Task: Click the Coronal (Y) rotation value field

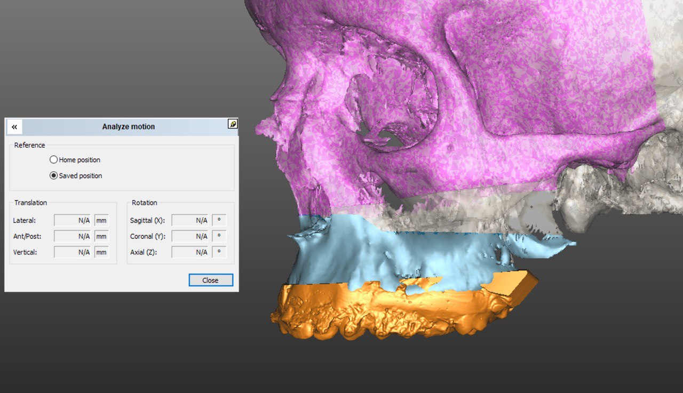Action: [190, 236]
